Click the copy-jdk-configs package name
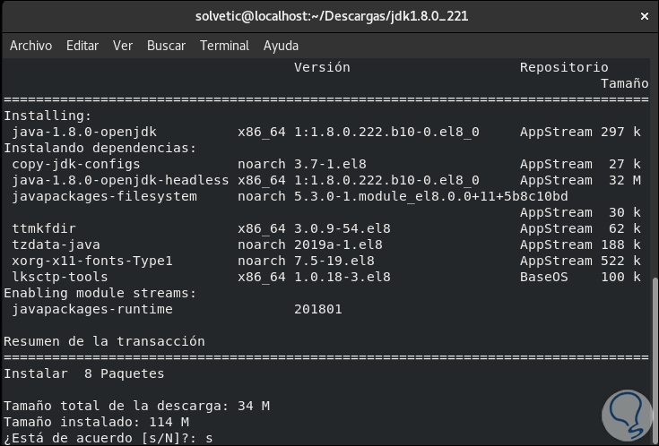 (x=76, y=164)
